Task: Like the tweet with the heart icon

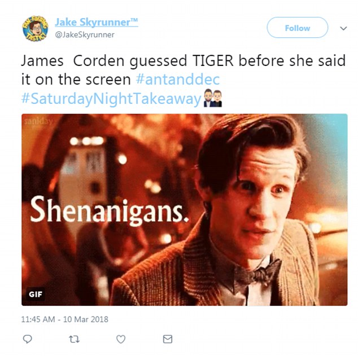Action: (121, 339)
